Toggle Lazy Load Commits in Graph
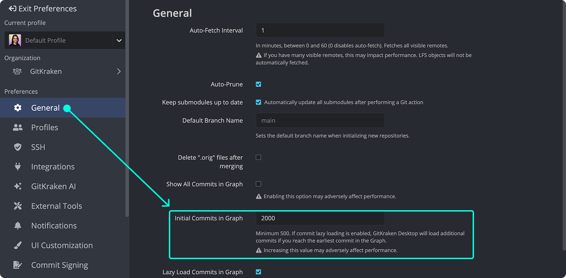 [258, 272]
